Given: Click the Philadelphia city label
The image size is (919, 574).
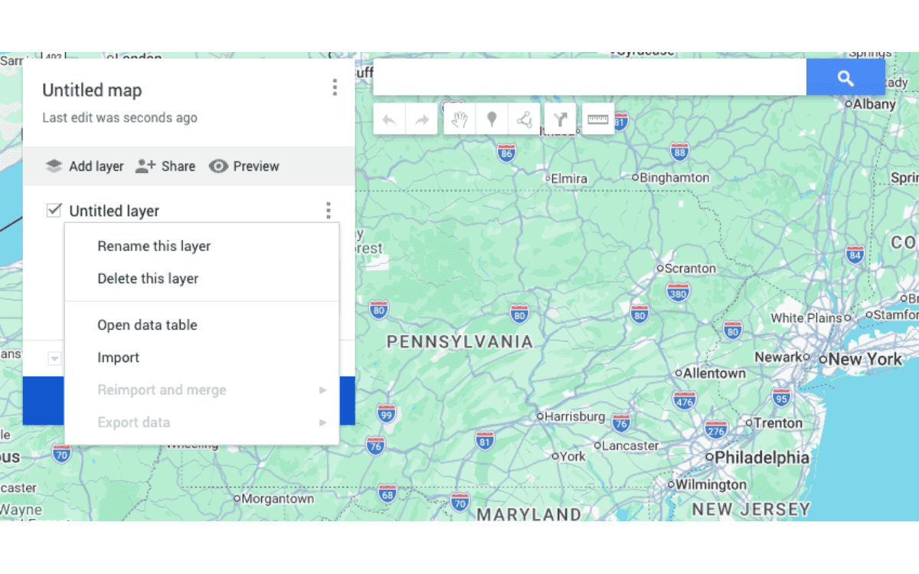Looking at the screenshot, I should point(761,458).
